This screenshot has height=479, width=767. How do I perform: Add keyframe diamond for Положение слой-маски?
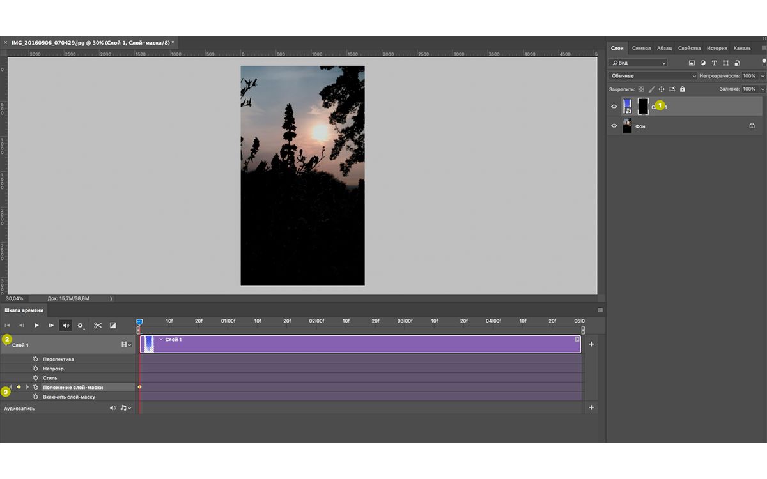pos(19,387)
